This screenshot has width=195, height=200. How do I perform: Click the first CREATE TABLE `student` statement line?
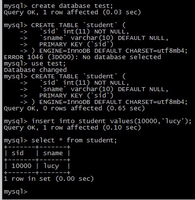(x=65, y=25)
